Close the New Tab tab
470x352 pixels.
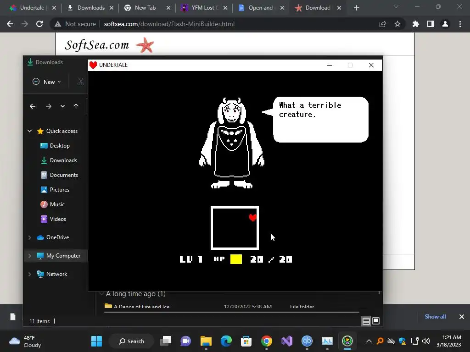point(168,8)
